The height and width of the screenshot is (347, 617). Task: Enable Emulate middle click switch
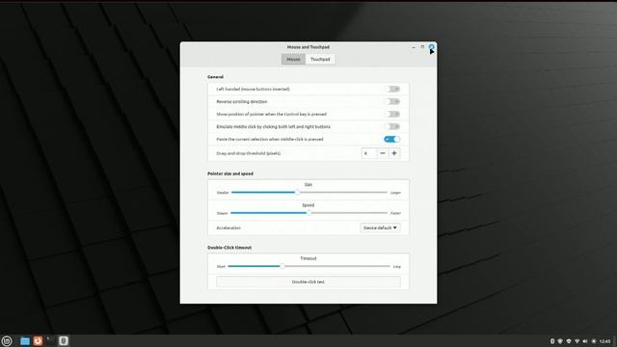[392, 126]
